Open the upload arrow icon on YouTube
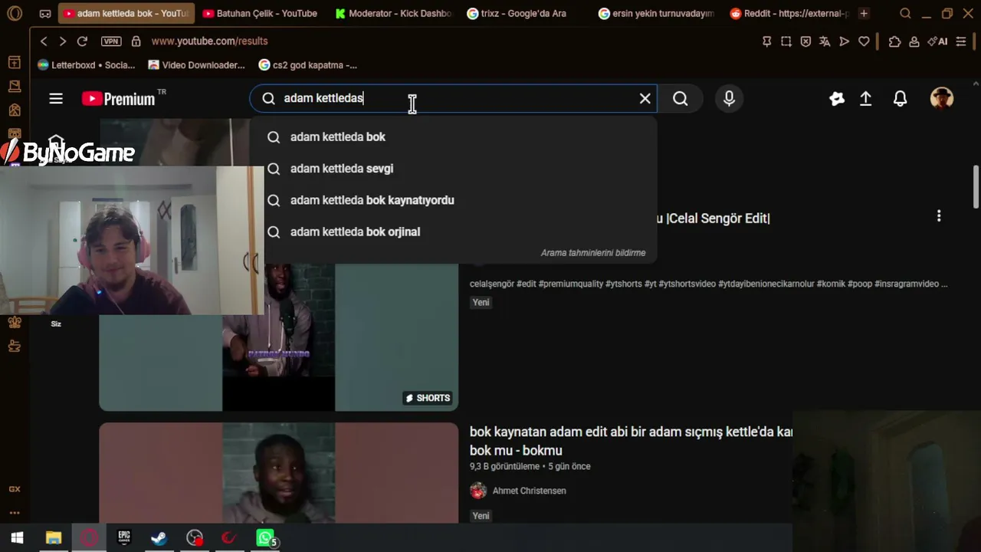 coord(865,98)
